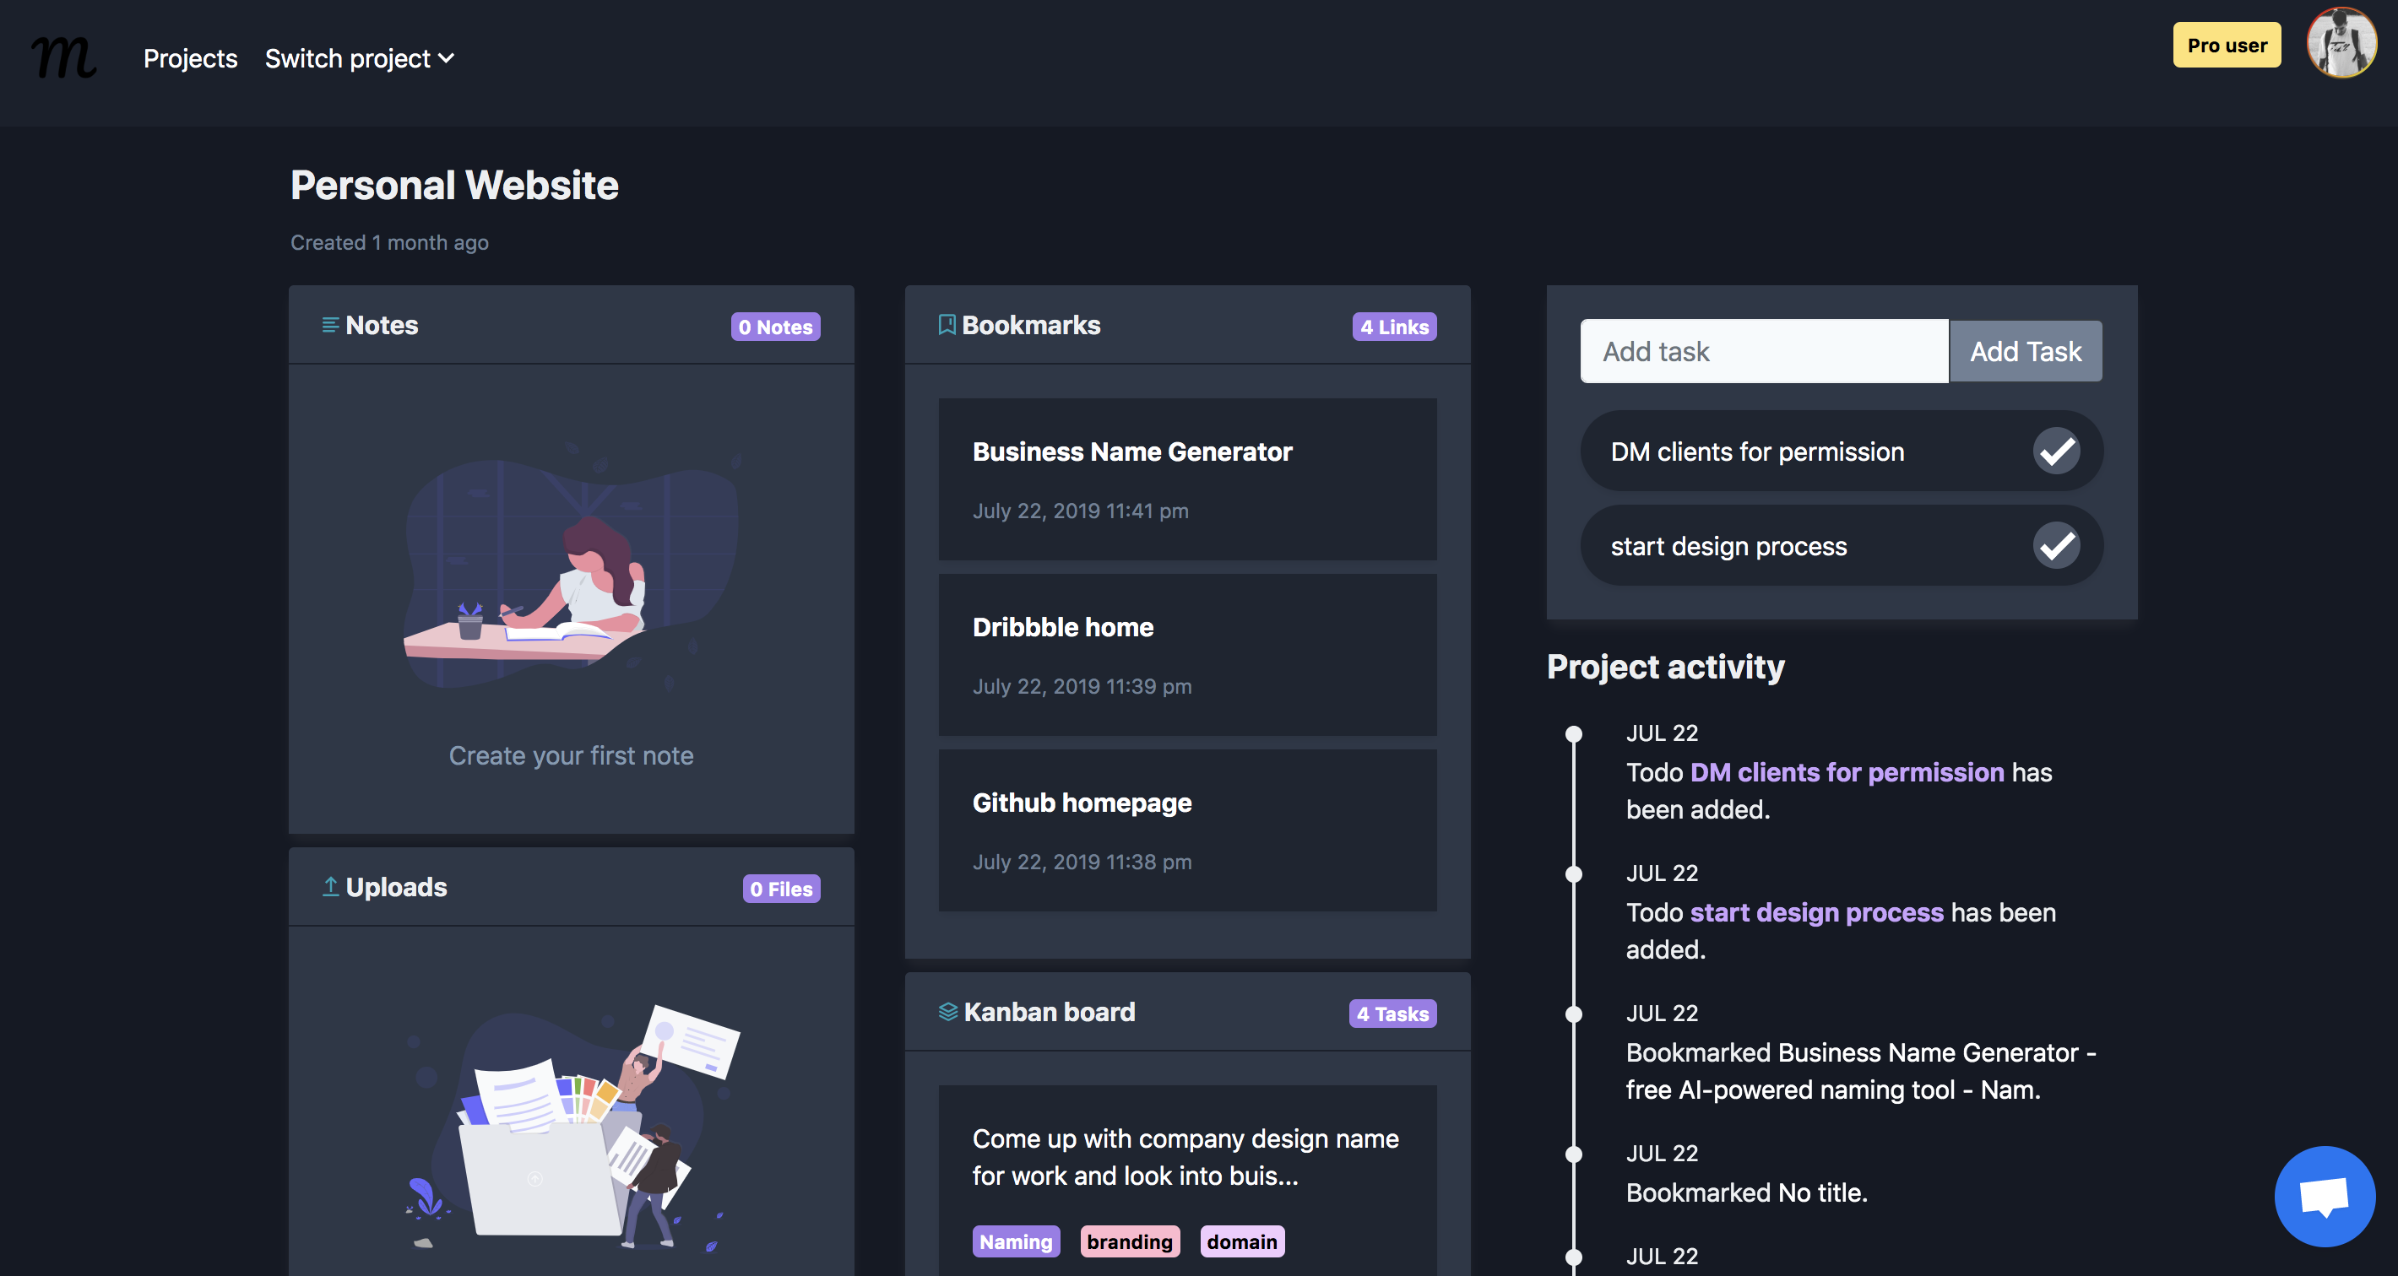The image size is (2398, 1276).
Task: Open the Projects page
Action: pyautogui.click(x=190, y=58)
